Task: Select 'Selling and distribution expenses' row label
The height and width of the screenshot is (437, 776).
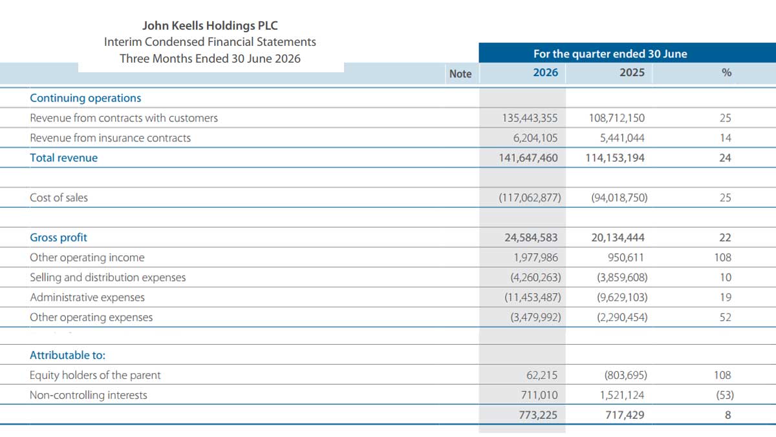Action: [108, 278]
